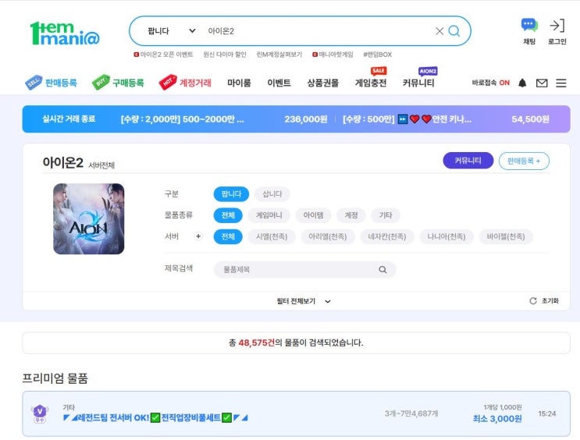580x440 pixels.
Task: Click the 최소 3,000원 price text
Action: (497, 419)
